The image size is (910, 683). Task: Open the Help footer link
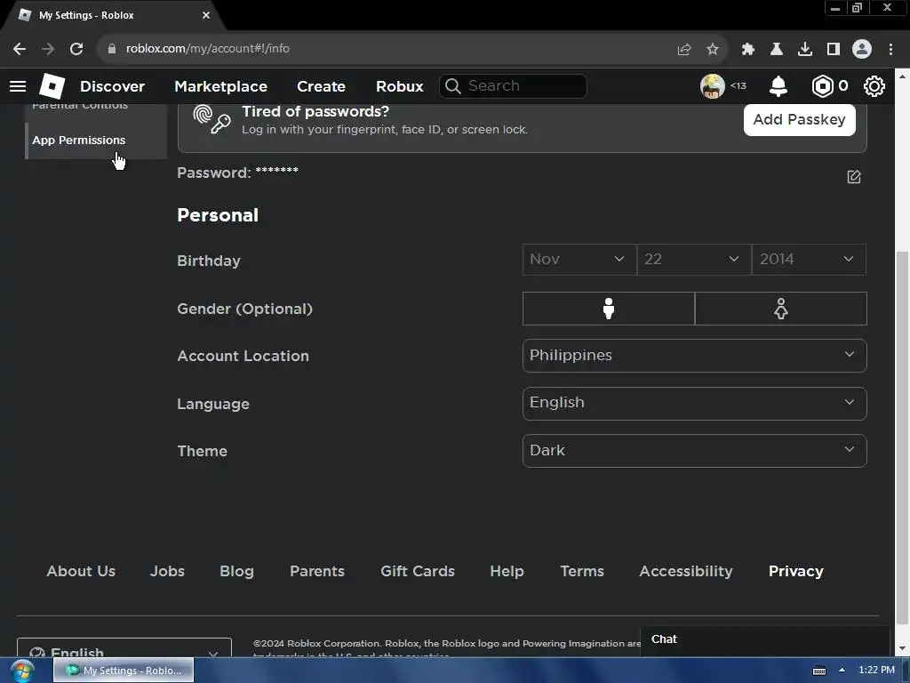click(507, 571)
